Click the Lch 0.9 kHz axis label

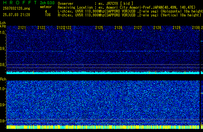pyautogui.click(x=3, y=49)
